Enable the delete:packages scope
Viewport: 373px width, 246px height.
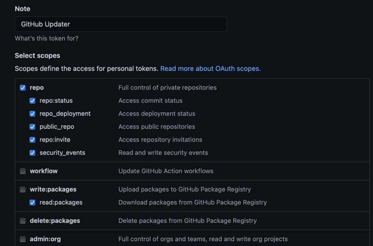(23, 221)
